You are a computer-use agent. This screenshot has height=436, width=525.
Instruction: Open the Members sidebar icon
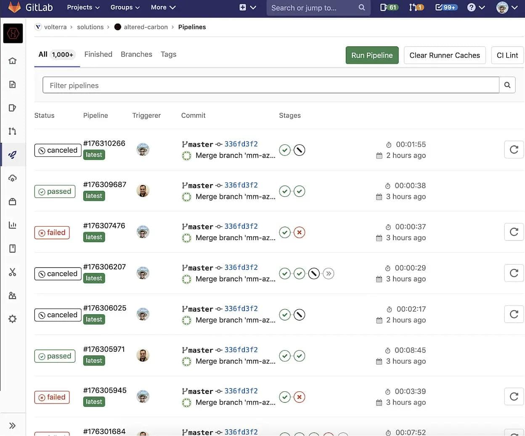(x=13, y=295)
